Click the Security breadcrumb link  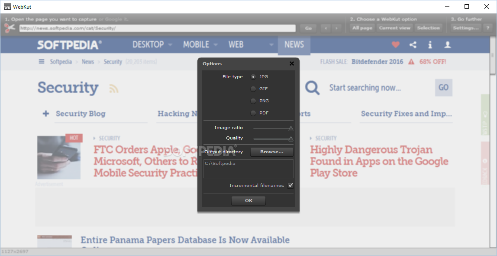click(x=113, y=62)
